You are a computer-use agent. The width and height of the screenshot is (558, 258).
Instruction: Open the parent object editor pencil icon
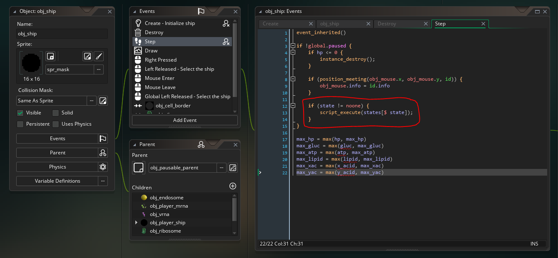point(233,168)
